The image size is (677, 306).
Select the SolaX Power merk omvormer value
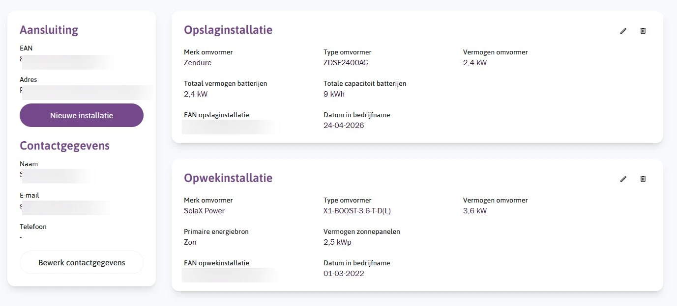coord(204,211)
